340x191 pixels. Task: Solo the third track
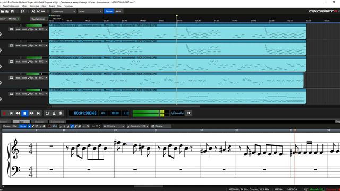24,62
